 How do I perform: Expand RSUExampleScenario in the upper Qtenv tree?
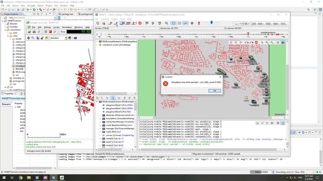97,41
